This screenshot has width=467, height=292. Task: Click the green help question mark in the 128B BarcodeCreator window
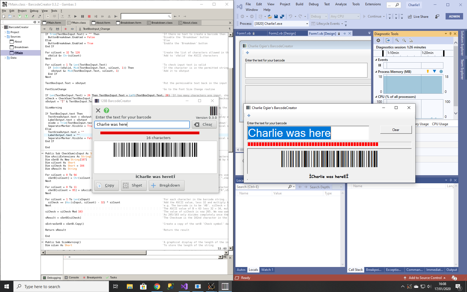(106, 110)
